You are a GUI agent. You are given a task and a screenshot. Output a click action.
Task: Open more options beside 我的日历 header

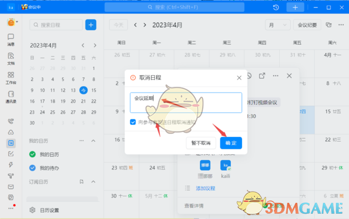tap(81, 141)
